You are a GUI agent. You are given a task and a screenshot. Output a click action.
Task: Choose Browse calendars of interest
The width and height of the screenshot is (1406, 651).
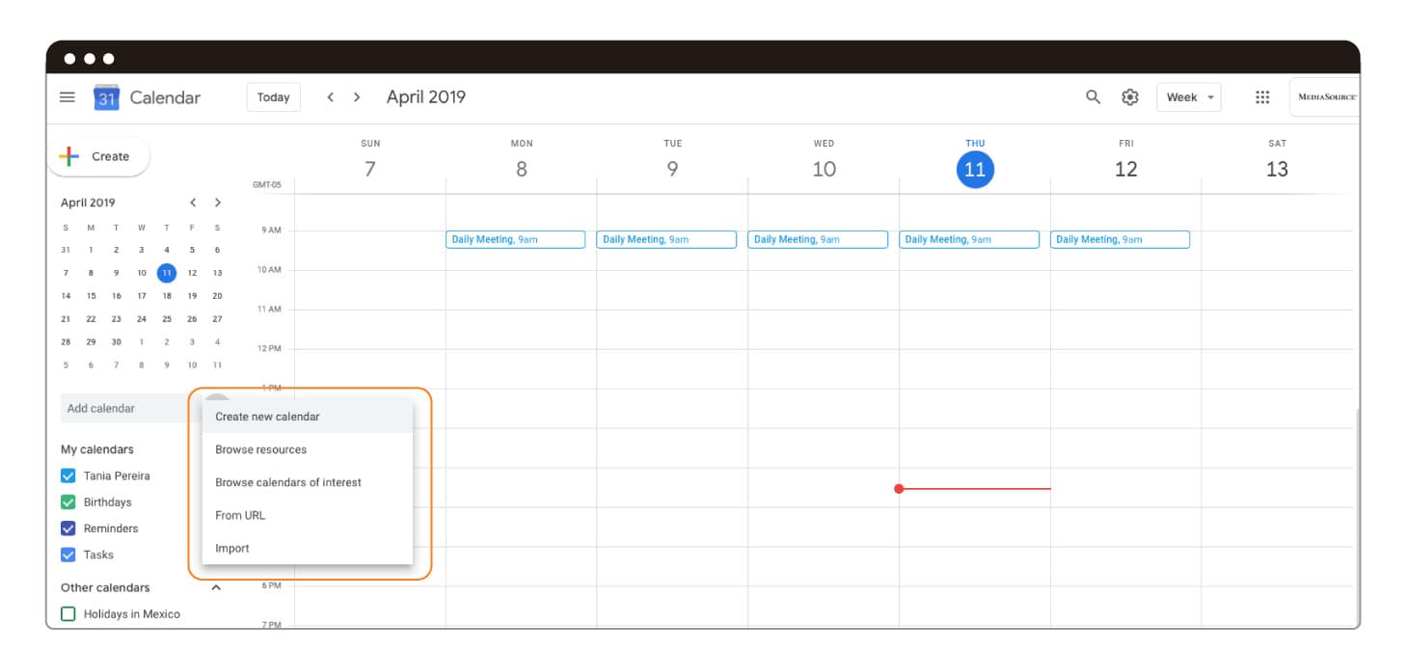[287, 482]
